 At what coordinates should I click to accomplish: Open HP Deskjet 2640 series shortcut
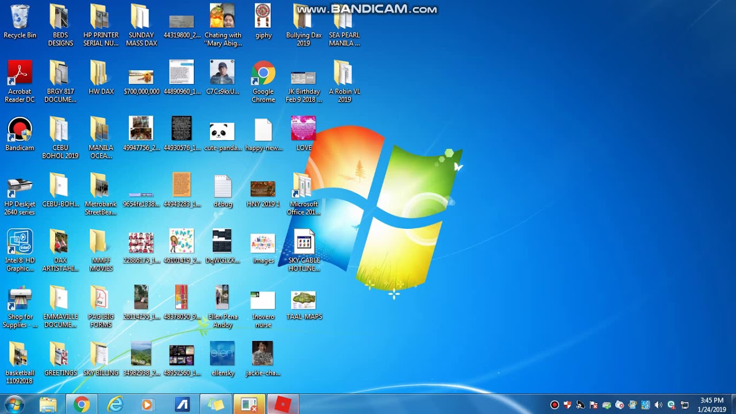pos(20,194)
